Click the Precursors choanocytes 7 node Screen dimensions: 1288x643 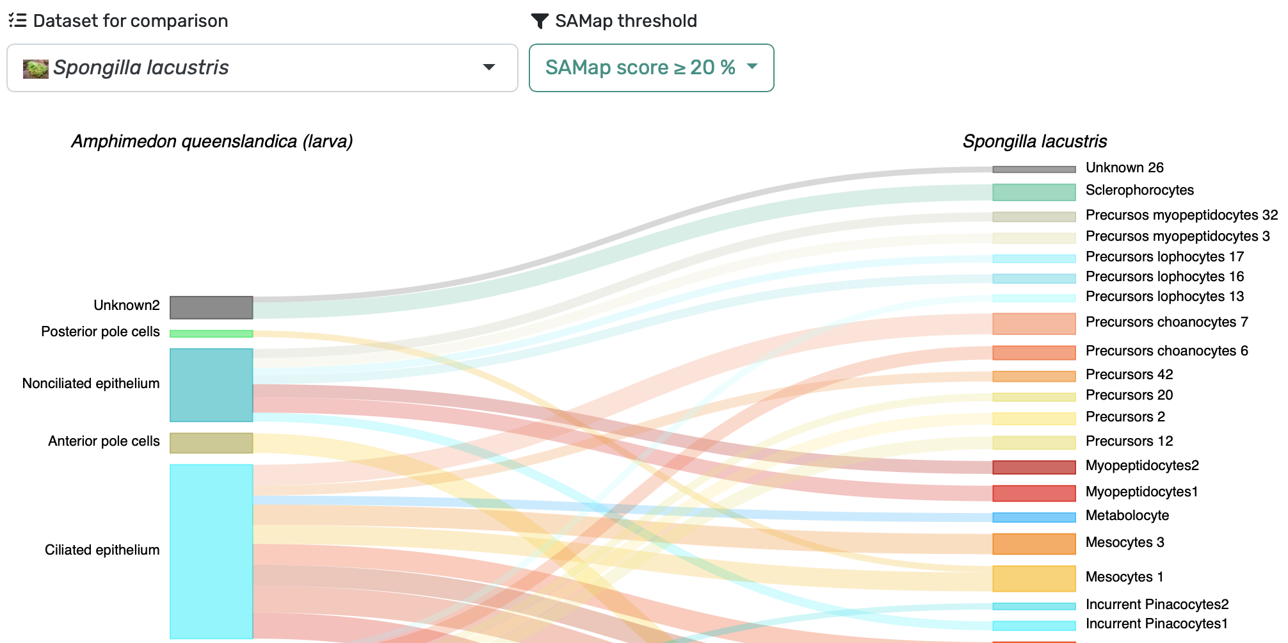coord(1034,323)
